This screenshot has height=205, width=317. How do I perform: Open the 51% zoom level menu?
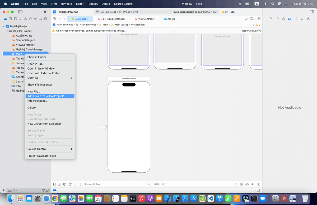point(156,184)
